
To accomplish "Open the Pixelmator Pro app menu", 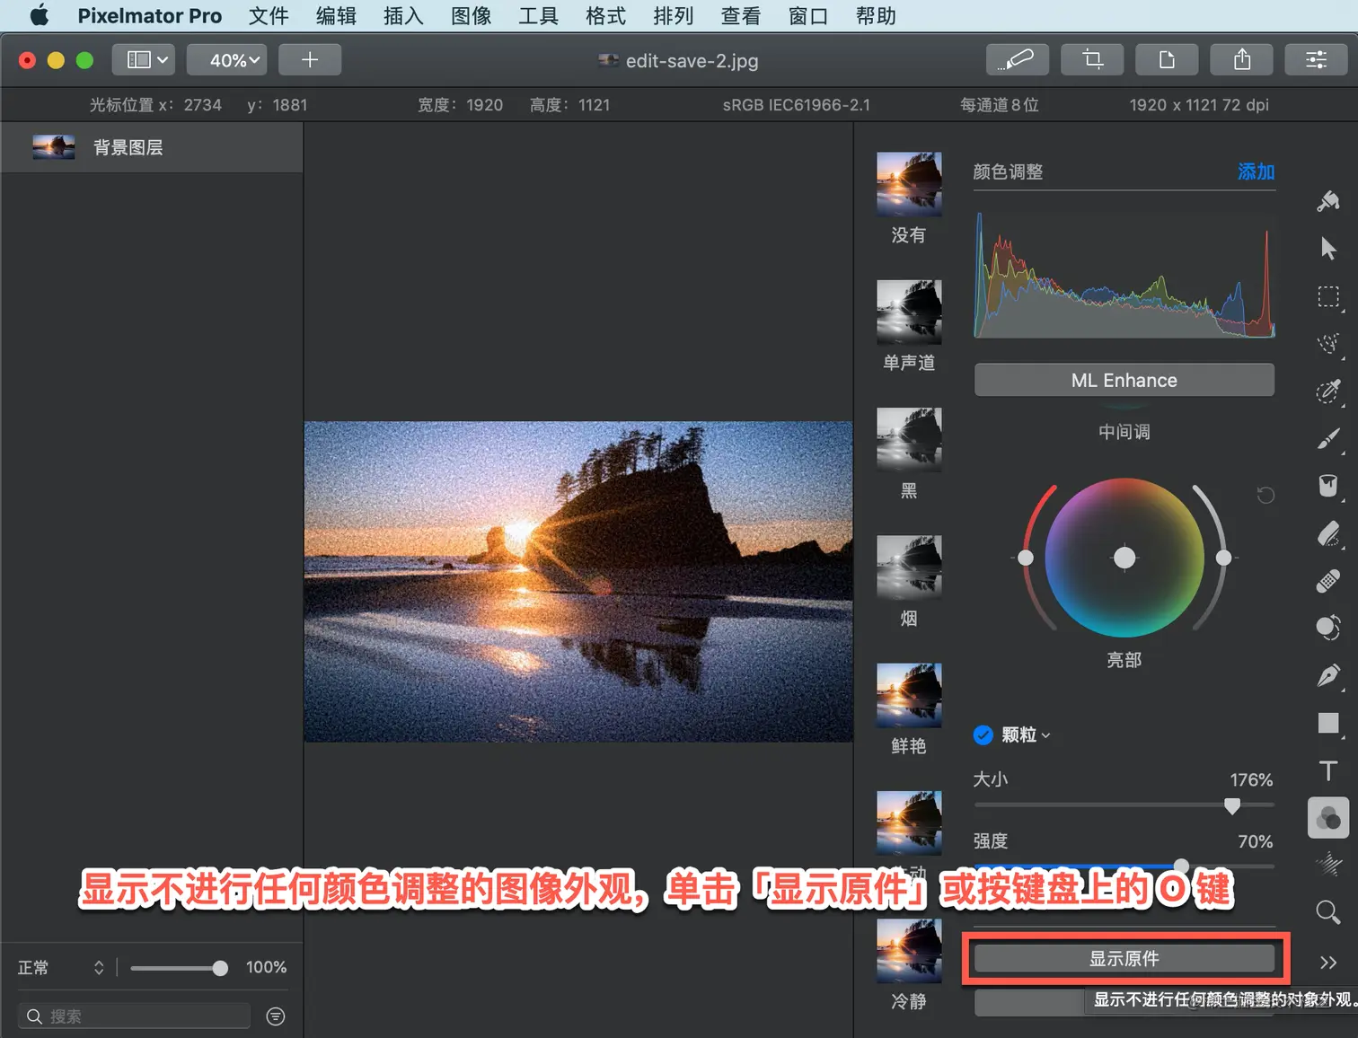I will (149, 16).
